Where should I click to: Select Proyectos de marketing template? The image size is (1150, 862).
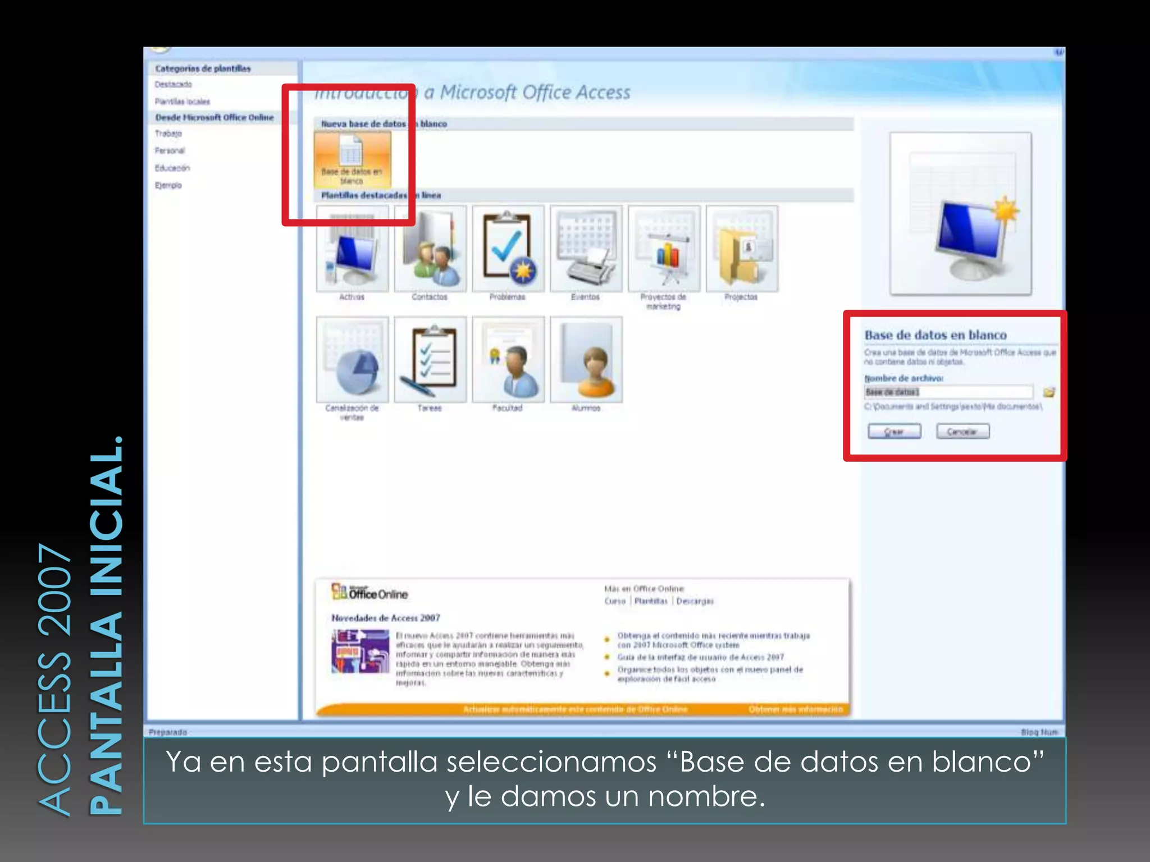pos(664,249)
